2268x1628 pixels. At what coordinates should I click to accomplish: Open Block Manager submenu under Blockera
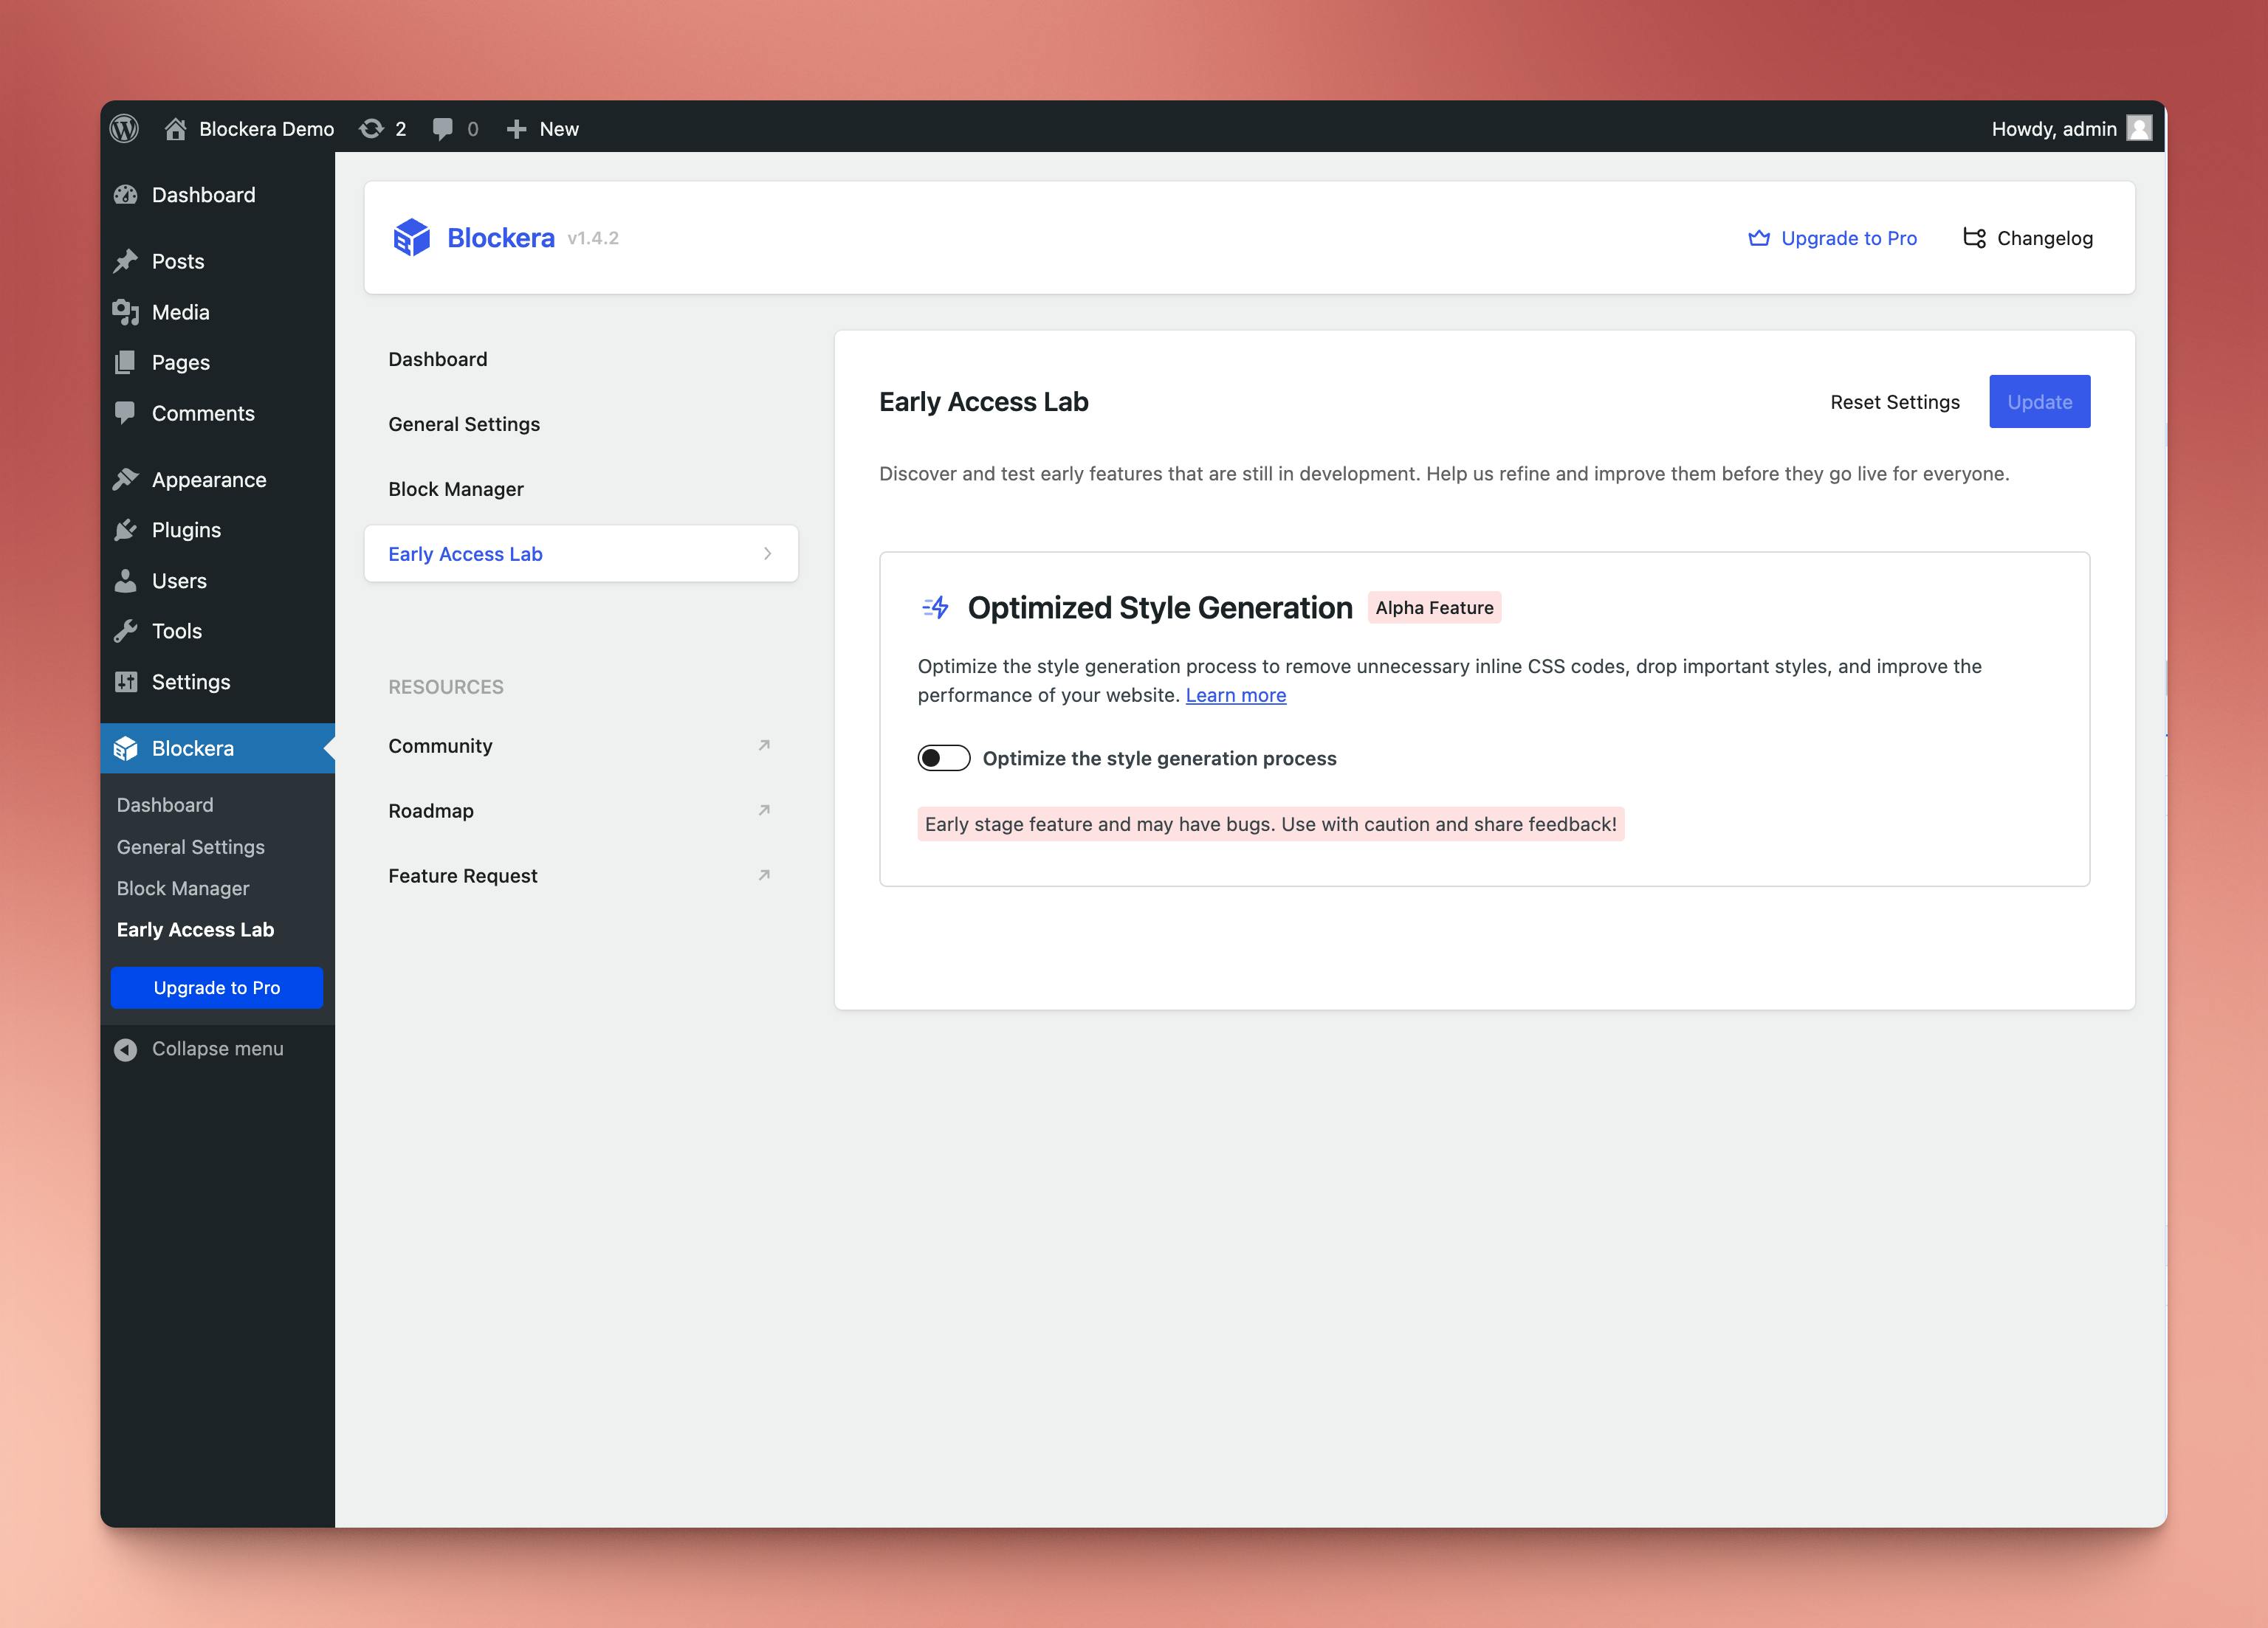[x=183, y=889]
